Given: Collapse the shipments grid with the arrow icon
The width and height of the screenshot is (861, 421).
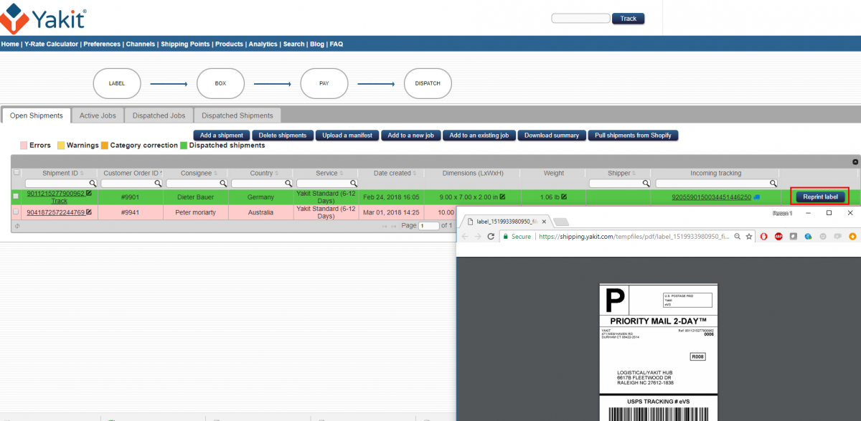Looking at the screenshot, I should [855, 163].
